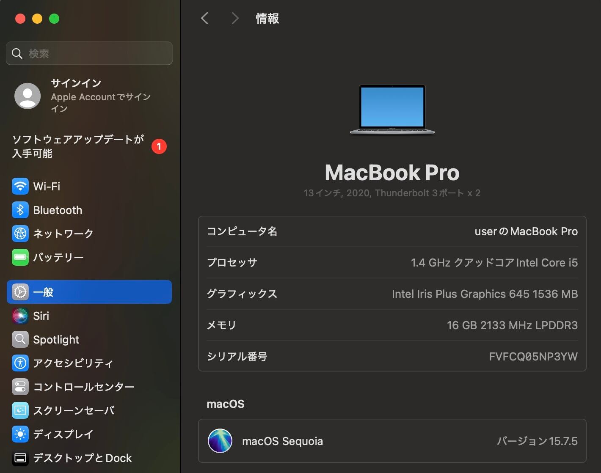Open the Spotlight magnifier icon

tap(20, 339)
